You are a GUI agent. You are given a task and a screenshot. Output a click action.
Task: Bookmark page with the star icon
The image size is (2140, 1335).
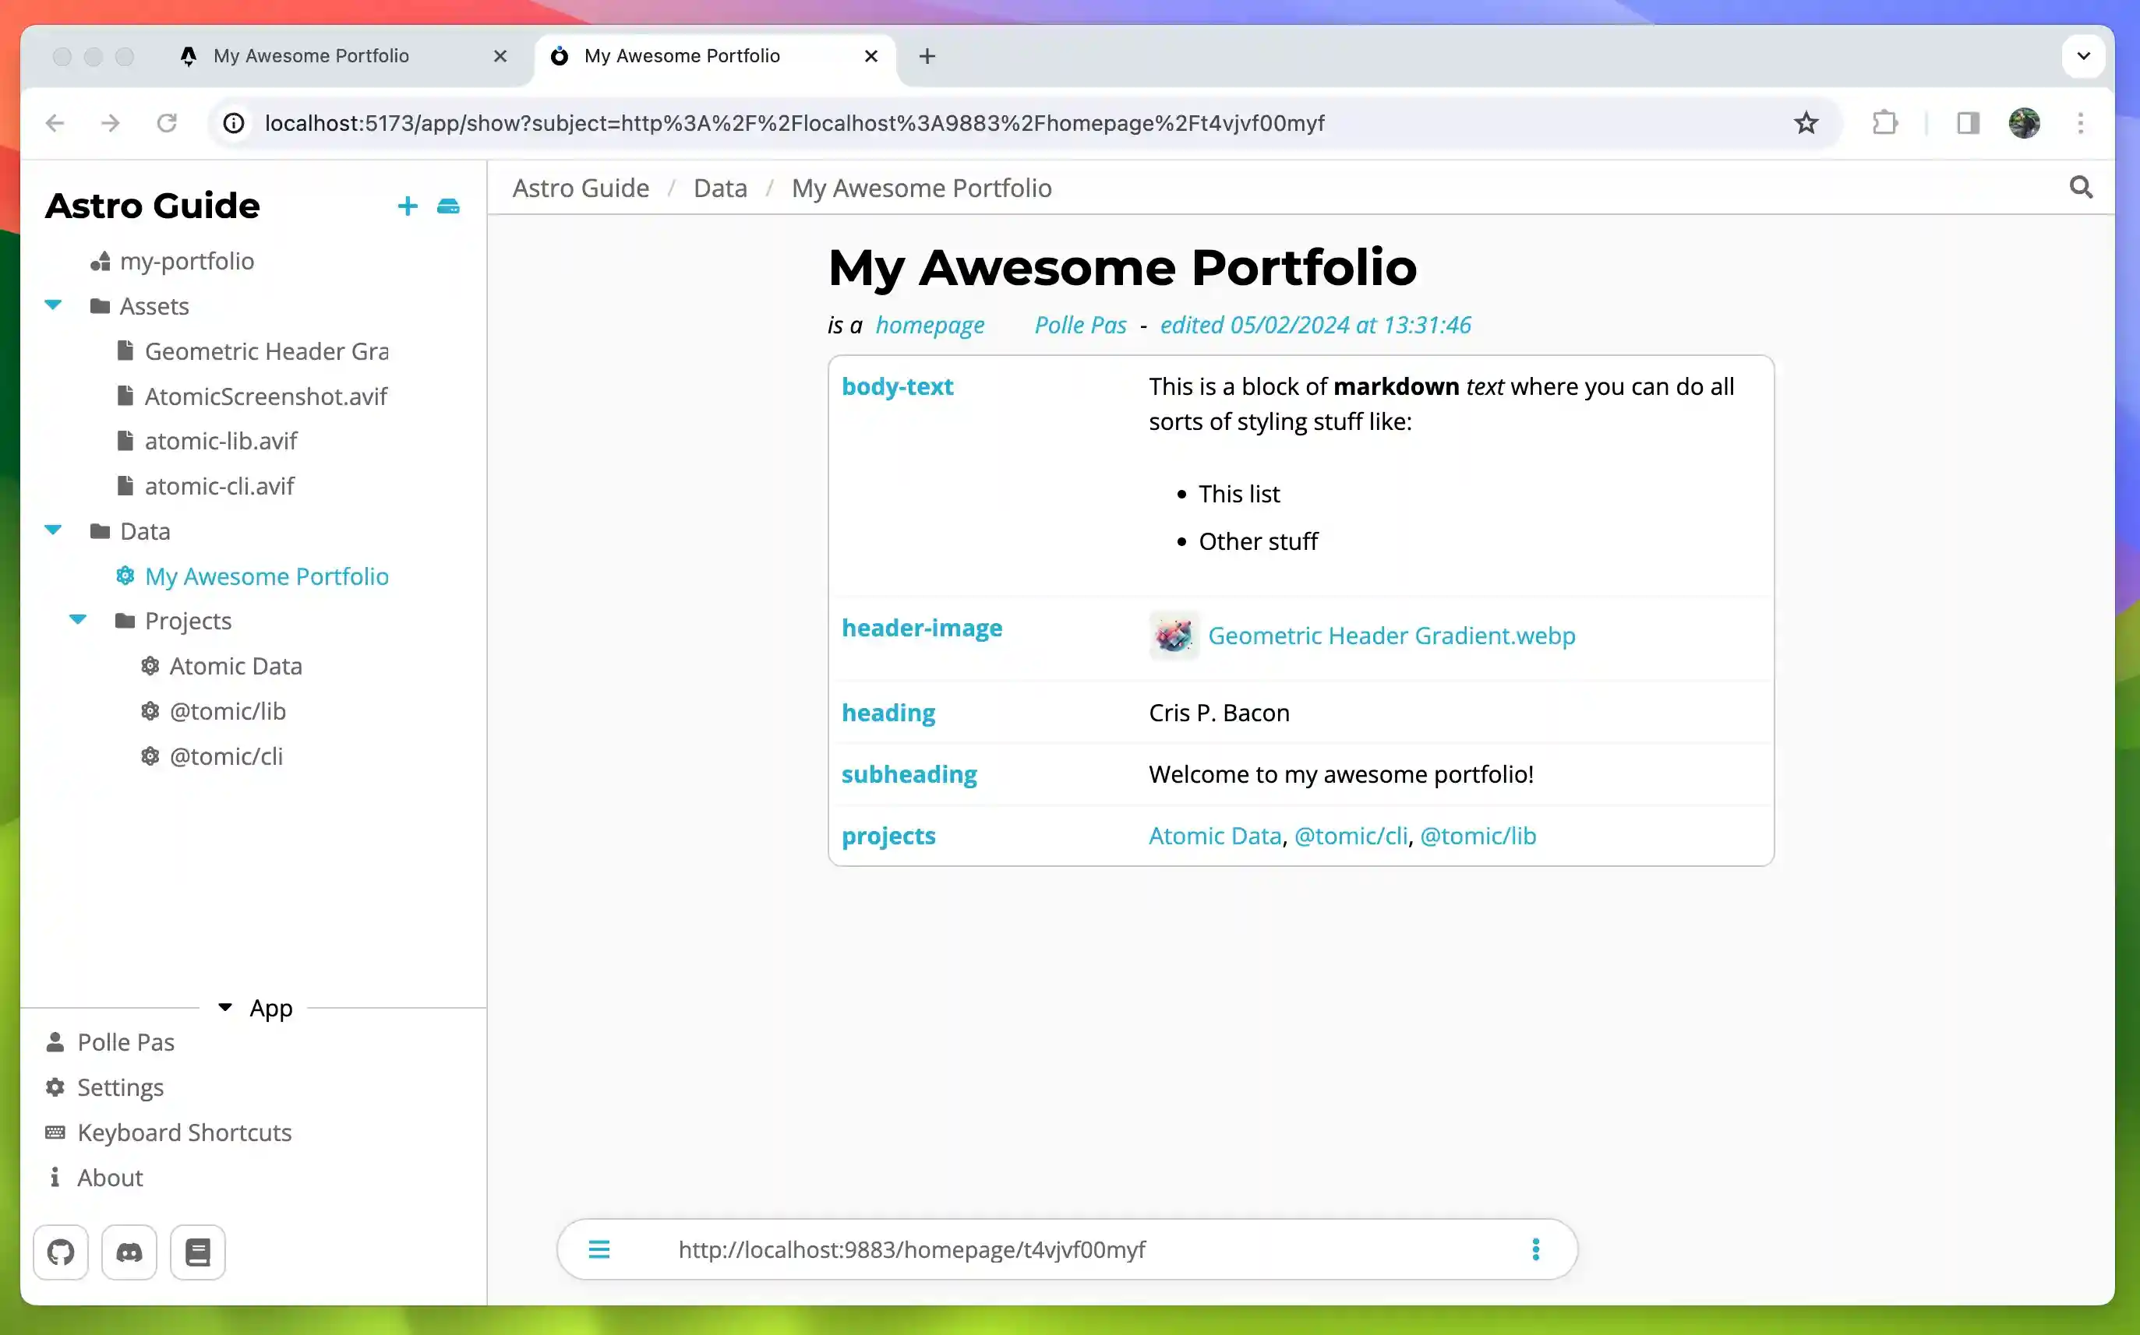click(x=1805, y=123)
